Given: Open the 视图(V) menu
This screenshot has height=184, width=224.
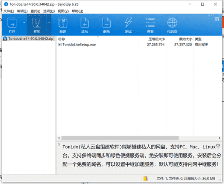Looking at the screenshot, I should [x=63, y=11].
